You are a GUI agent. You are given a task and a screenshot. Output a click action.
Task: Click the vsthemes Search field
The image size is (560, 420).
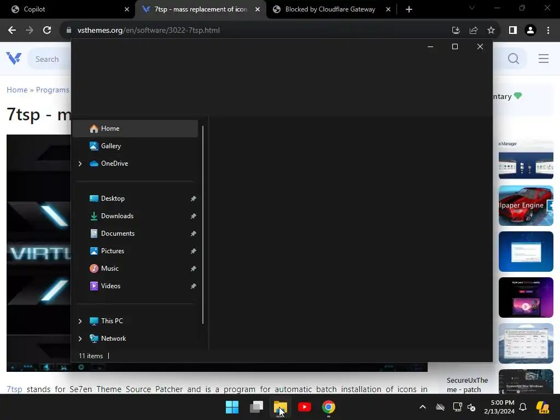(49, 59)
